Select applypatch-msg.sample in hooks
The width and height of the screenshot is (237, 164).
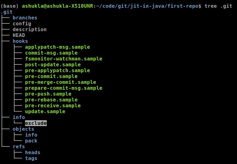click(x=57, y=47)
